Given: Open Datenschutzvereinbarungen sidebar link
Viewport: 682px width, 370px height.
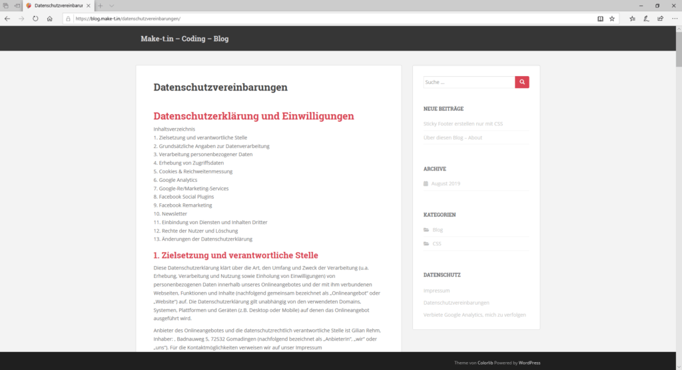Looking at the screenshot, I should point(456,303).
